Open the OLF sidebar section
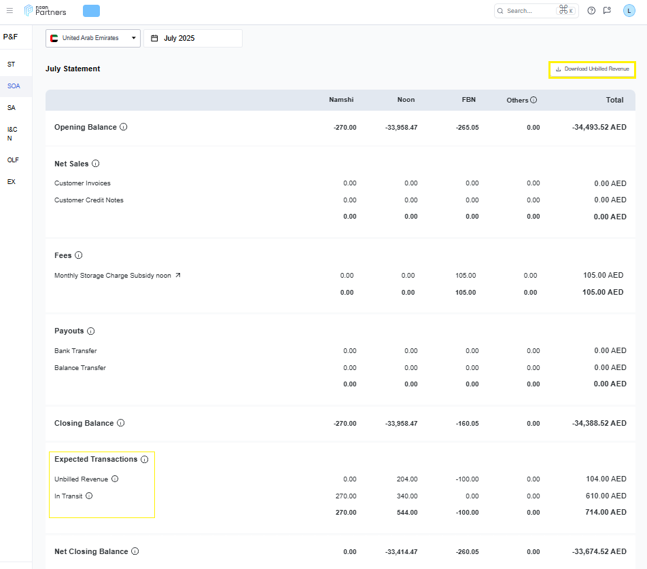Screen dimensions: 647x569 13,160
